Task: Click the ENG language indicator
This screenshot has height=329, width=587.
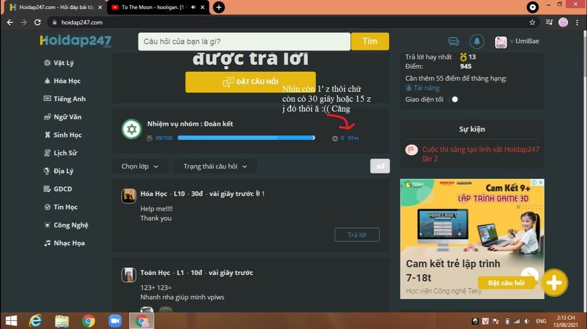Action: (x=541, y=321)
